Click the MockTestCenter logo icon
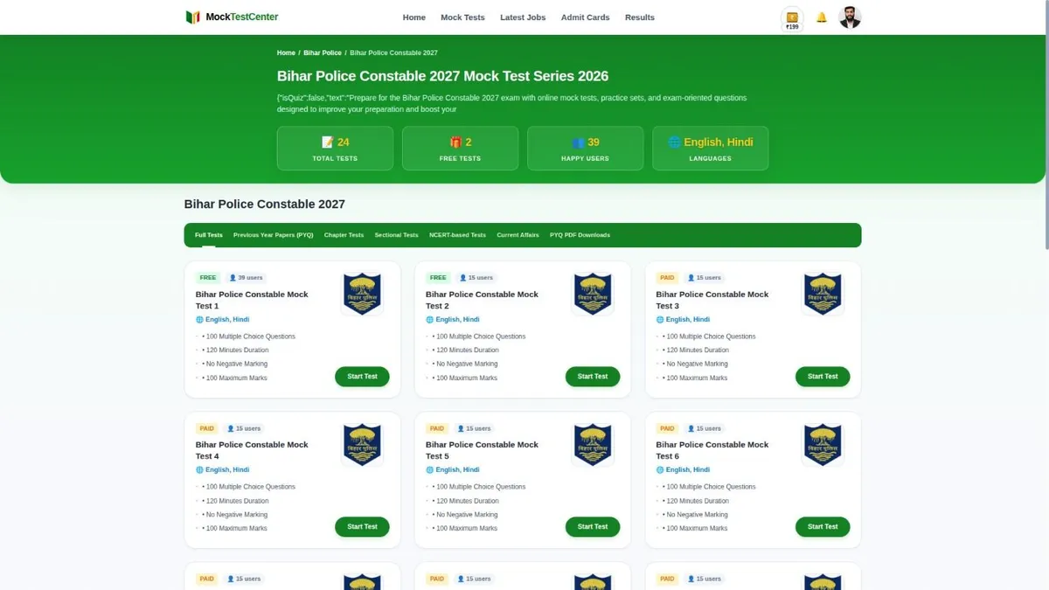This screenshot has width=1049, height=590. coord(193,17)
